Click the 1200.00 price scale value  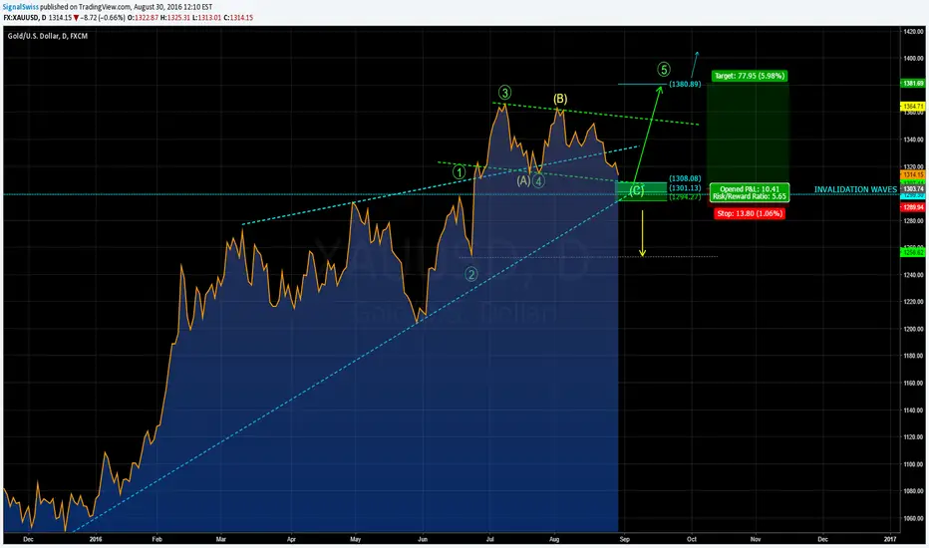click(913, 329)
